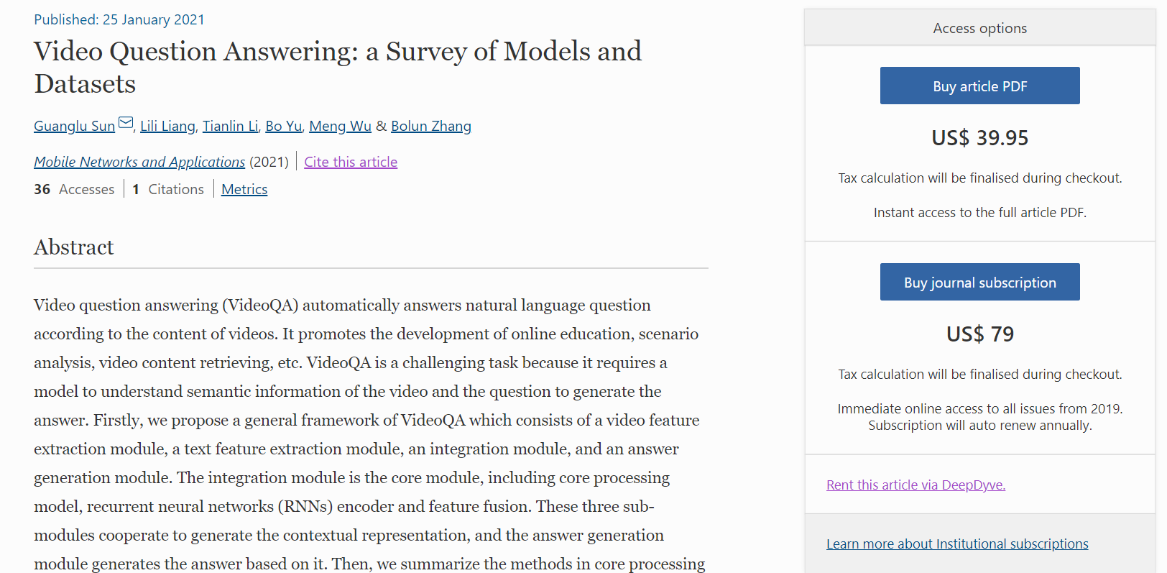Select author Tianlin Li
Image resolution: width=1167 pixels, height=573 pixels.
coord(230,126)
